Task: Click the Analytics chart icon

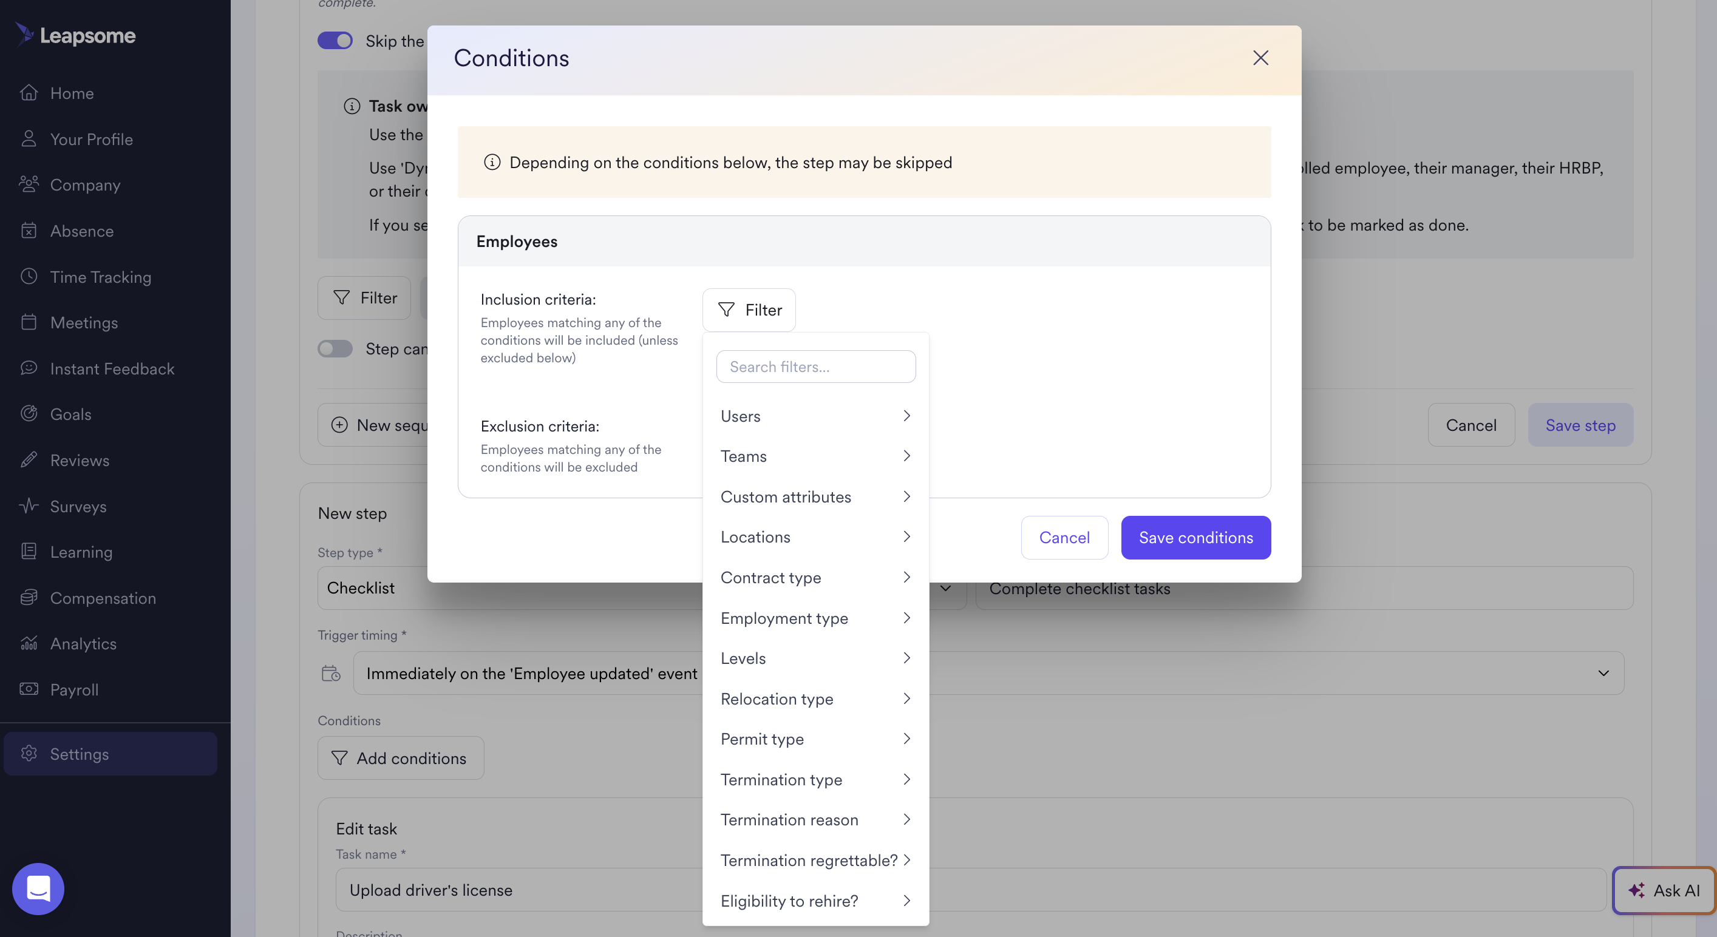Action: (x=29, y=643)
